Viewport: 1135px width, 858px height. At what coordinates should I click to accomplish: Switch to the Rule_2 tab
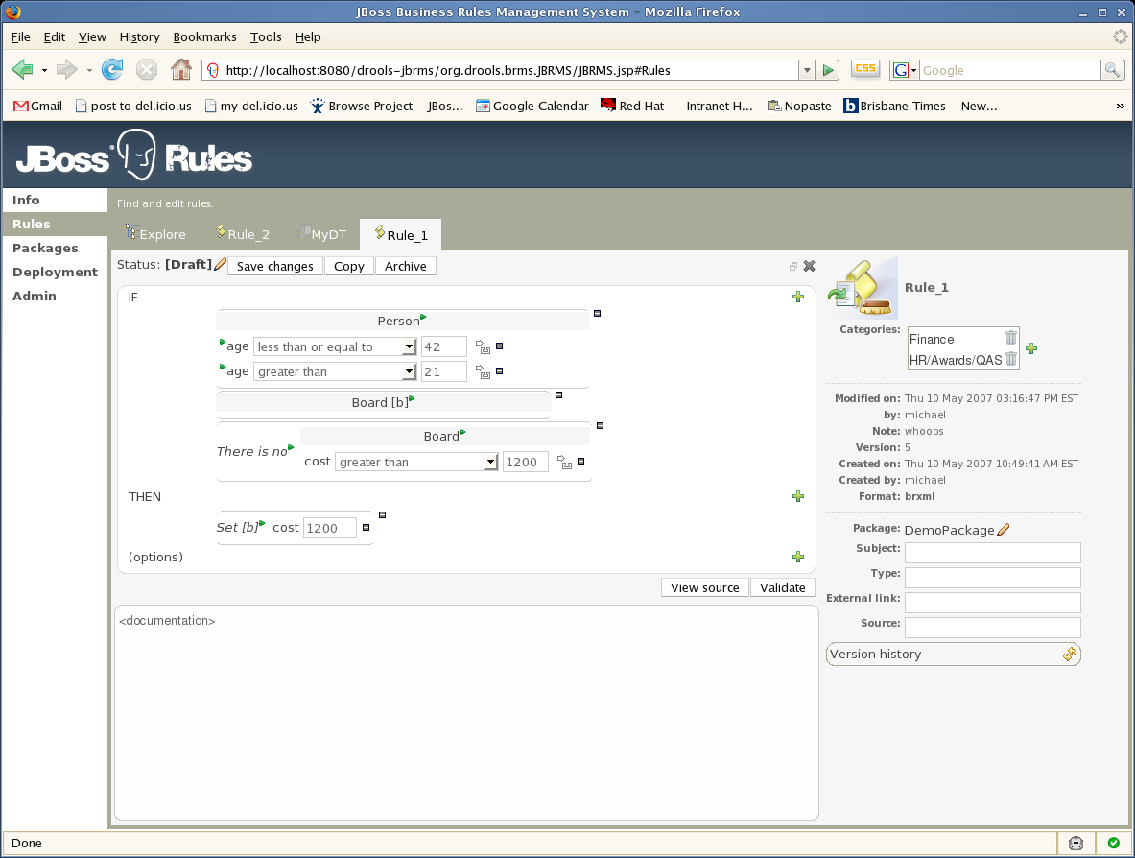[243, 234]
